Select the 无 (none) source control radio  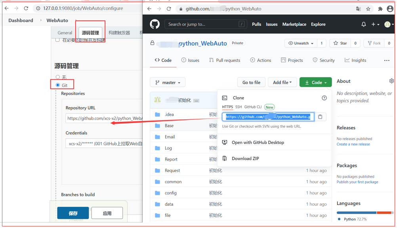(58, 77)
